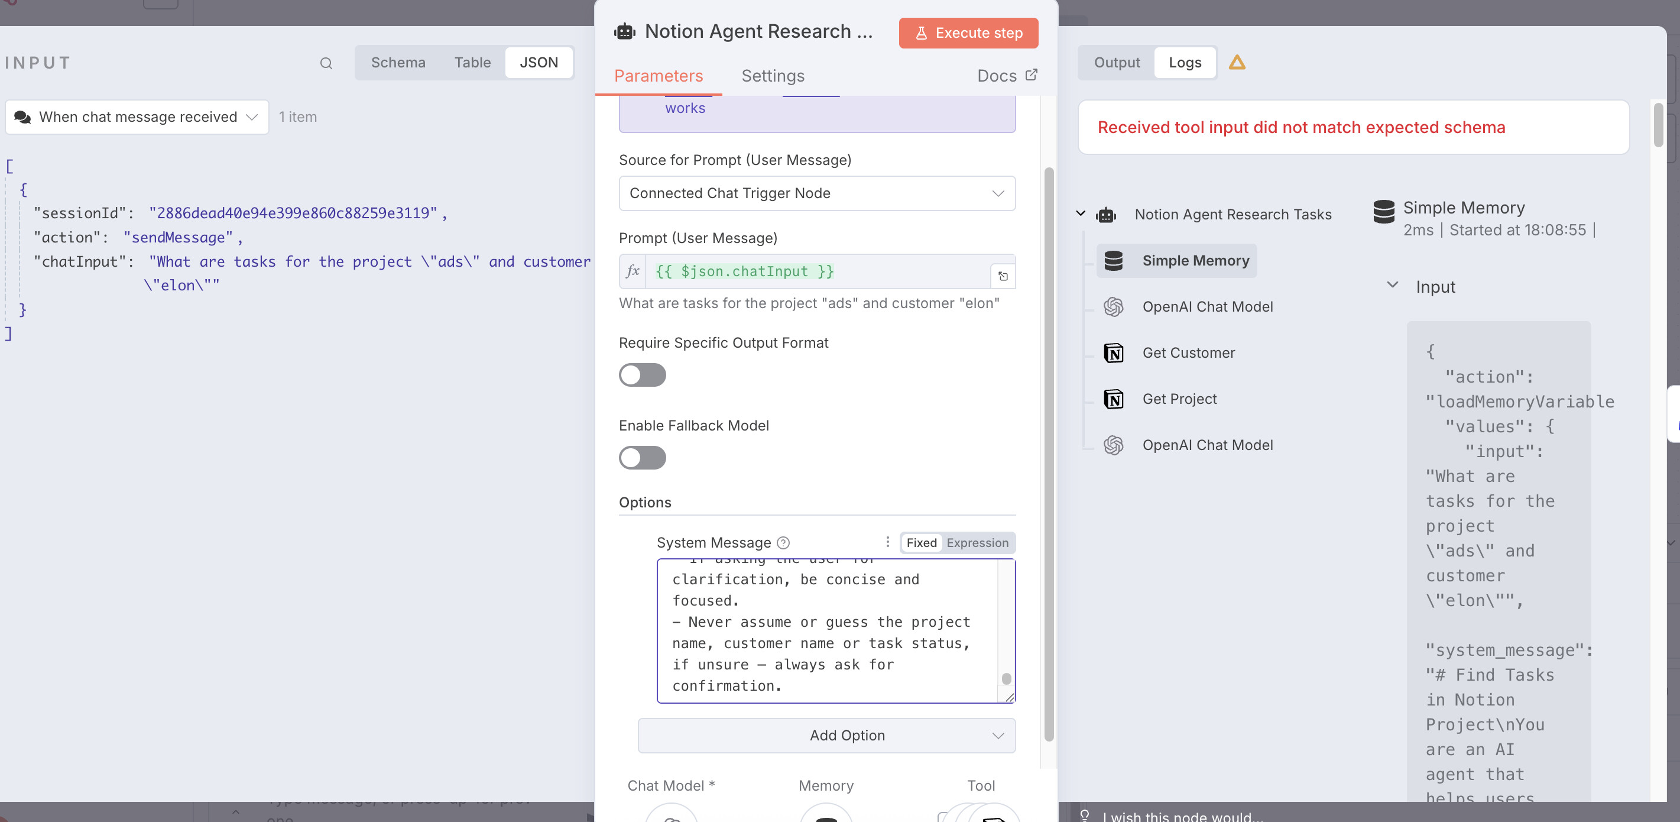This screenshot has width=1680, height=822.
Task: Open Source for Prompt dropdown
Action: click(816, 193)
